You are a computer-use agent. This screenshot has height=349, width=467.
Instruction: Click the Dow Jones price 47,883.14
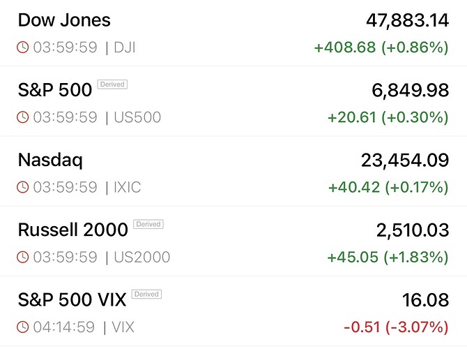pos(407,20)
